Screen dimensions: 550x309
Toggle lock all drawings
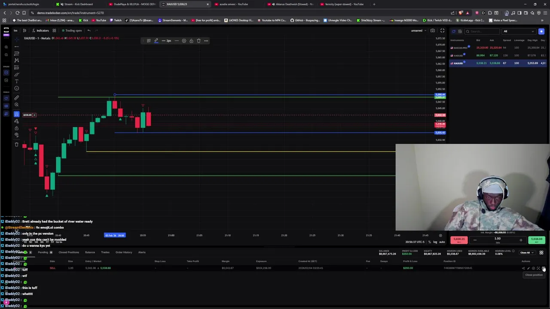coord(17,128)
